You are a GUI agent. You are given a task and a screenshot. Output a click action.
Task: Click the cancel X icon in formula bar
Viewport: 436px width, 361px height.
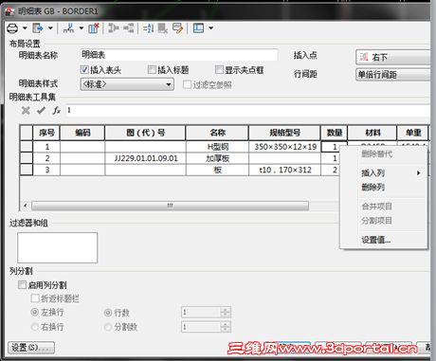(26, 111)
